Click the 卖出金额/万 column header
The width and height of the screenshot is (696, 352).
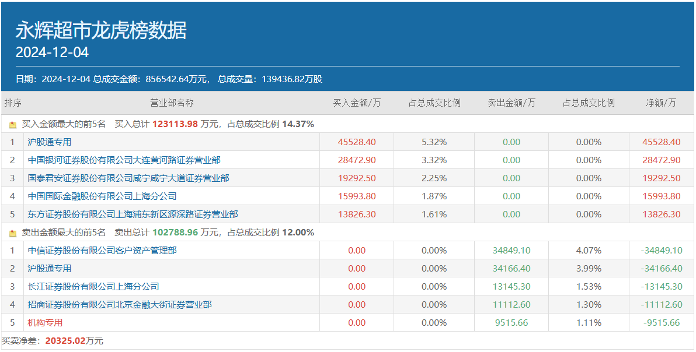[511, 103]
